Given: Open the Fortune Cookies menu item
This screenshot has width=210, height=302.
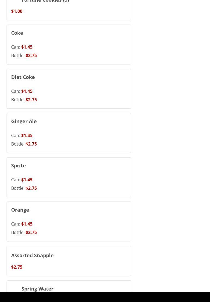Looking at the screenshot, I should point(45,1).
